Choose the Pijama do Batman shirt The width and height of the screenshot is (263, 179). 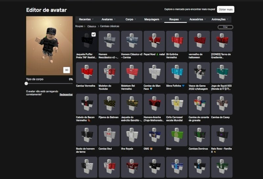(109, 104)
